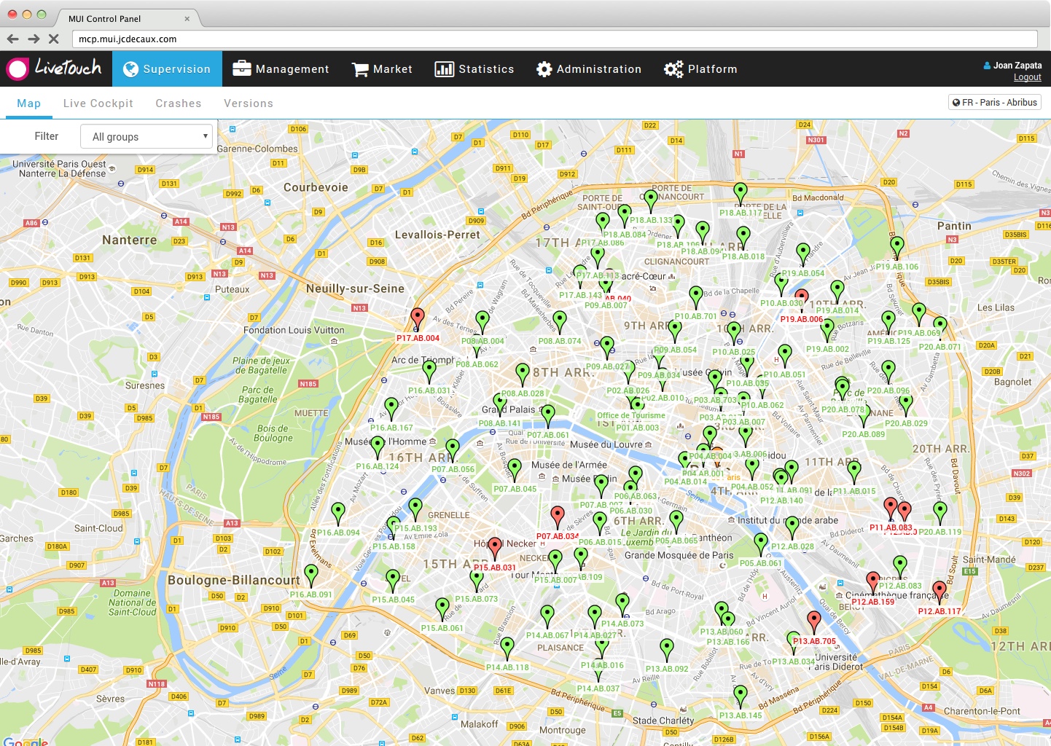The width and height of the screenshot is (1051, 746).
Task: Click the Google logo on the map
Action: 26,742
